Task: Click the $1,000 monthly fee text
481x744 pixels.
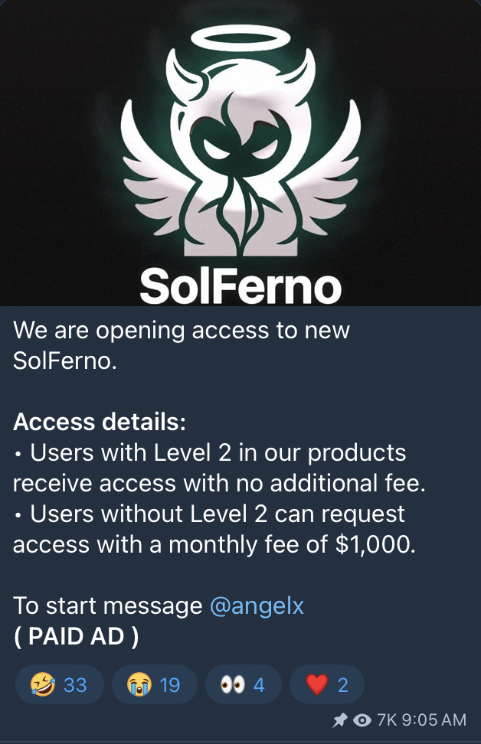Action: 375,544
